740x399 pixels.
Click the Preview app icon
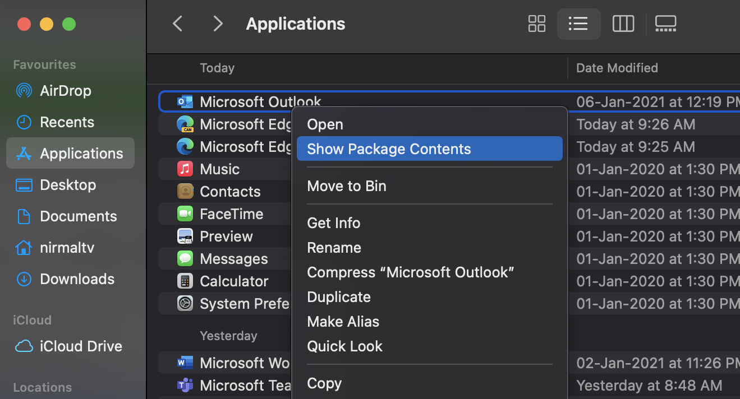185,236
